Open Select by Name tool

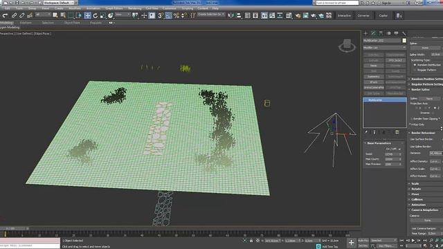pyautogui.click(x=63, y=15)
